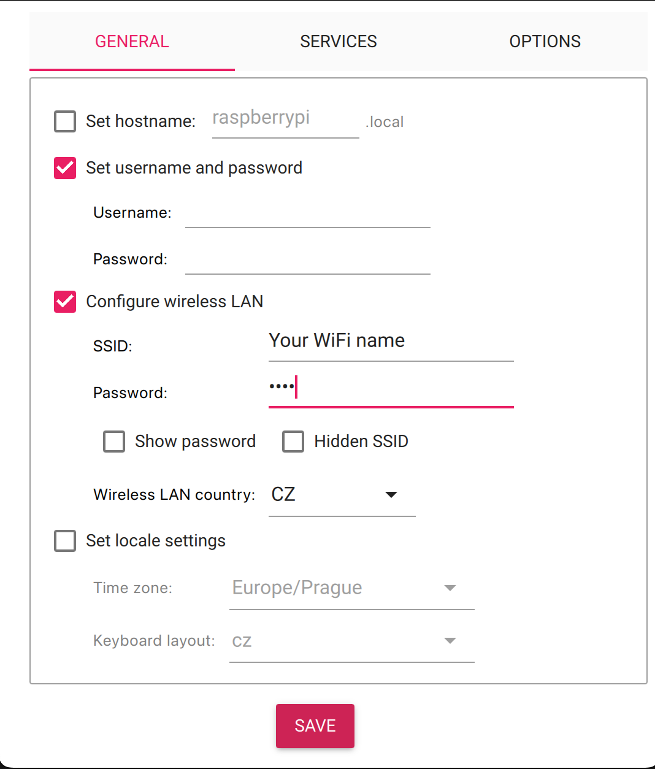Screen dimensions: 655x769
Task: Click the Time zone dropdown arrow icon
Action: click(x=450, y=588)
